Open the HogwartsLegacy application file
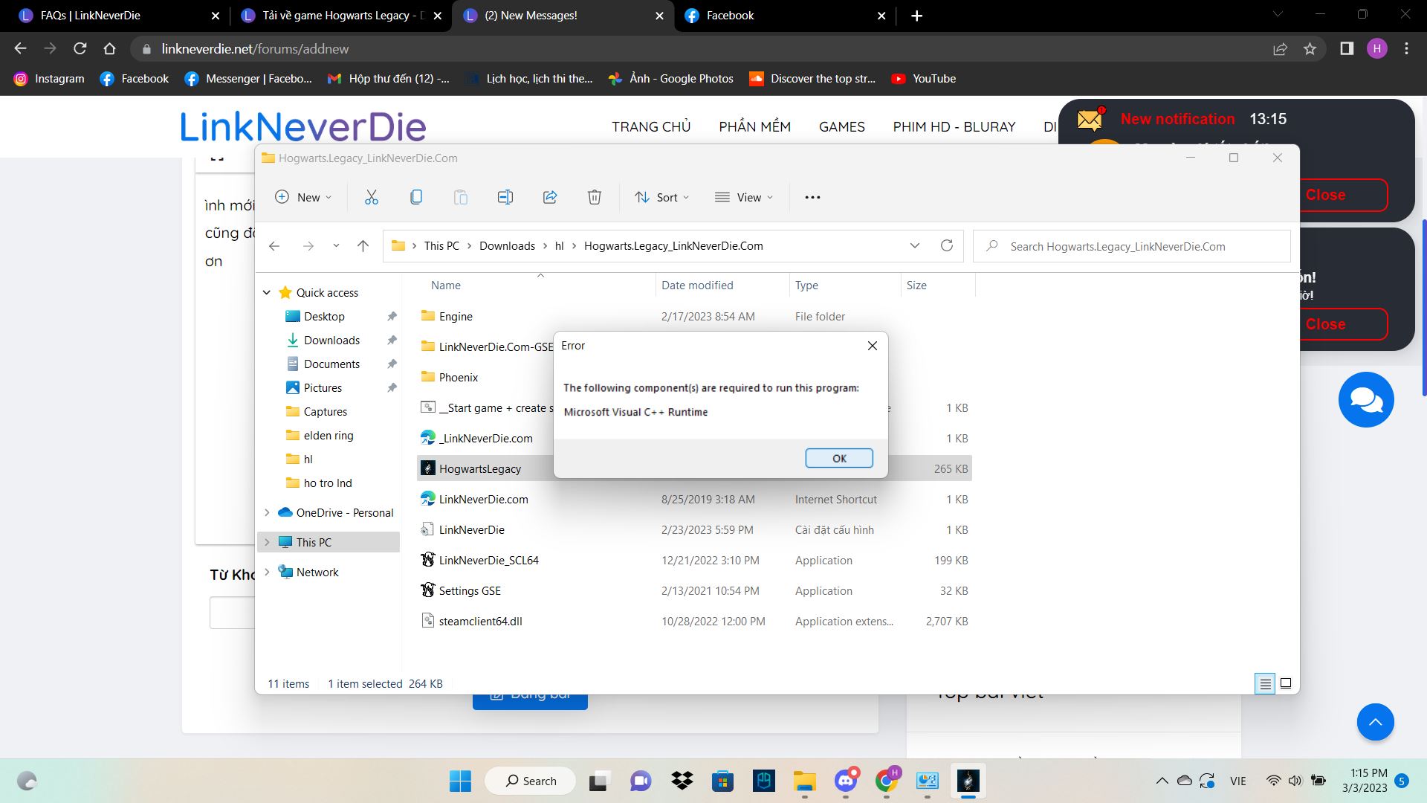This screenshot has width=1427, height=803. pyautogui.click(x=480, y=468)
